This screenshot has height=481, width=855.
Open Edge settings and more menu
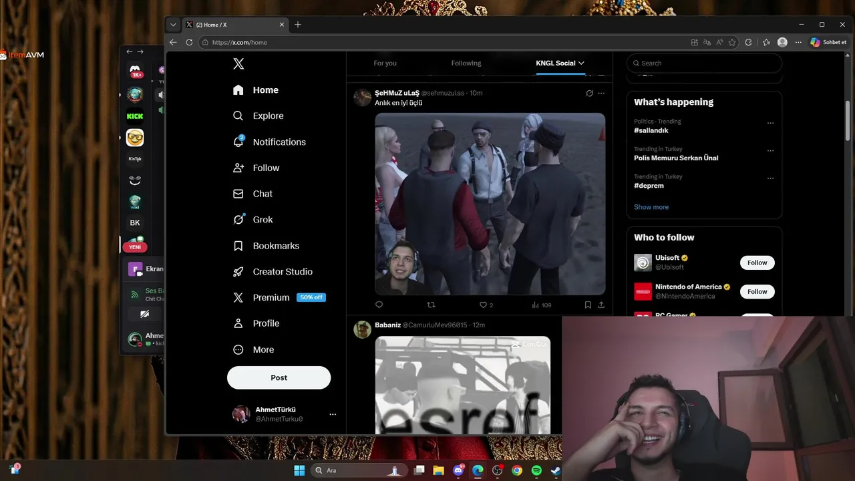797,42
